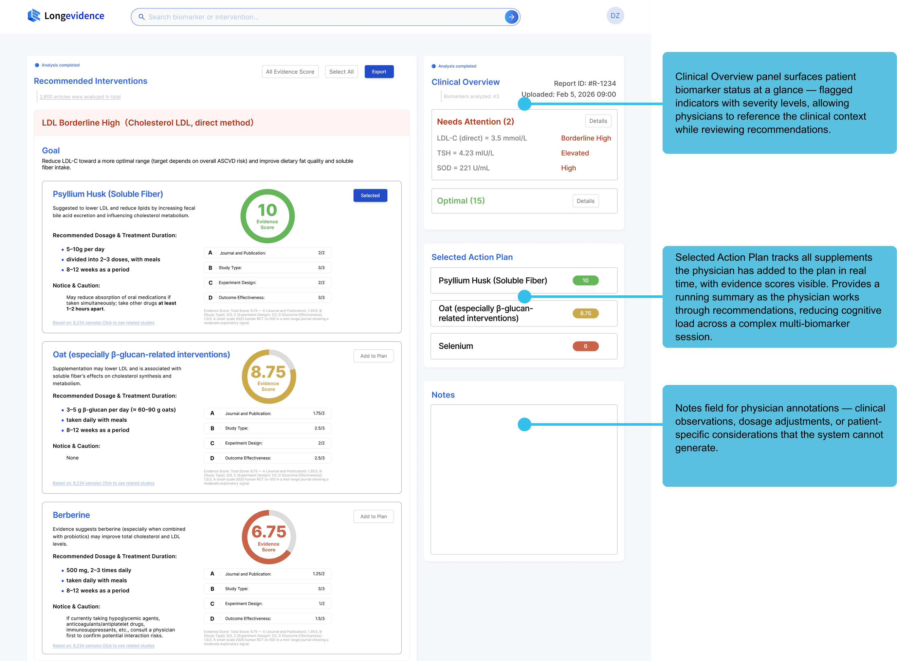This screenshot has width=897, height=661.
Task: Expand Optimal (15) details
Action: [x=585, y=201]
